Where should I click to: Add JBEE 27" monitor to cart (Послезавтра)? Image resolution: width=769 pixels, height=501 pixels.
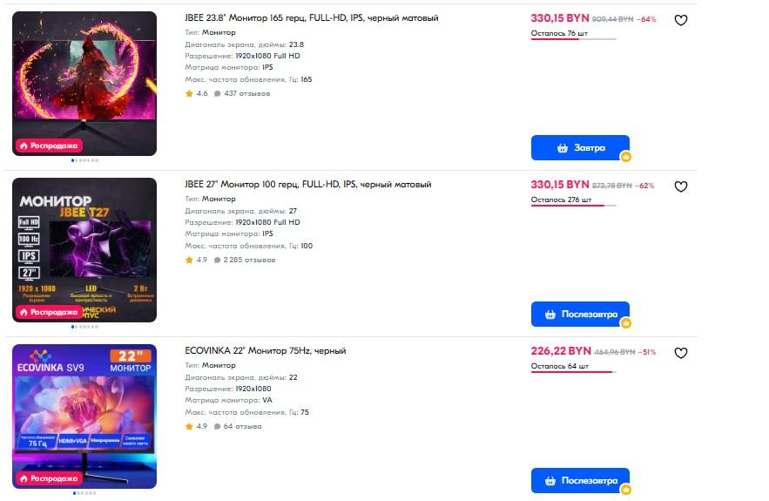tap(580, 314)
